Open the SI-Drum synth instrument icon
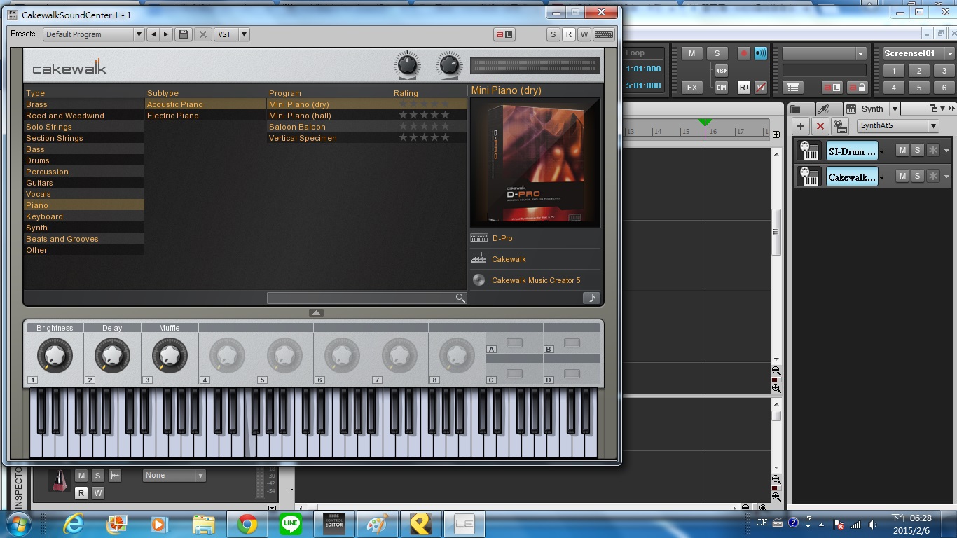957x538 pixels. 810,151
